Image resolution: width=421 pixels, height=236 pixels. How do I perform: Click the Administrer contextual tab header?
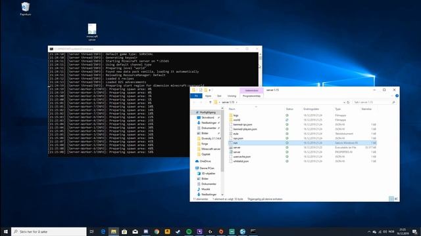tap(251, 90)
